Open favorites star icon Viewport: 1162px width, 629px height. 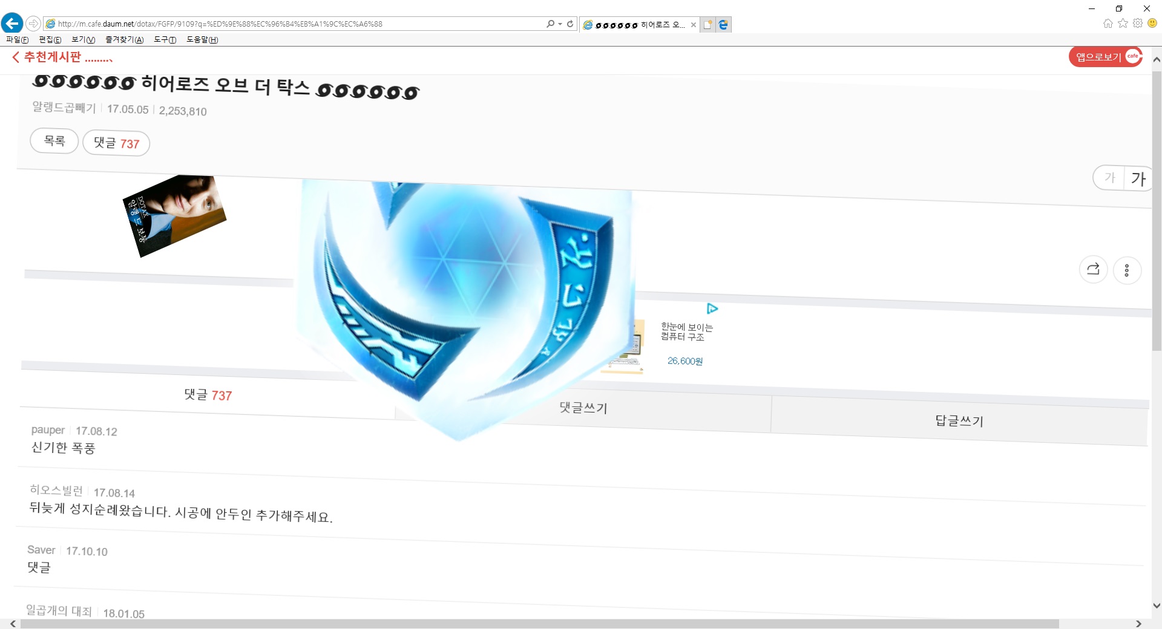(1123, 23)
